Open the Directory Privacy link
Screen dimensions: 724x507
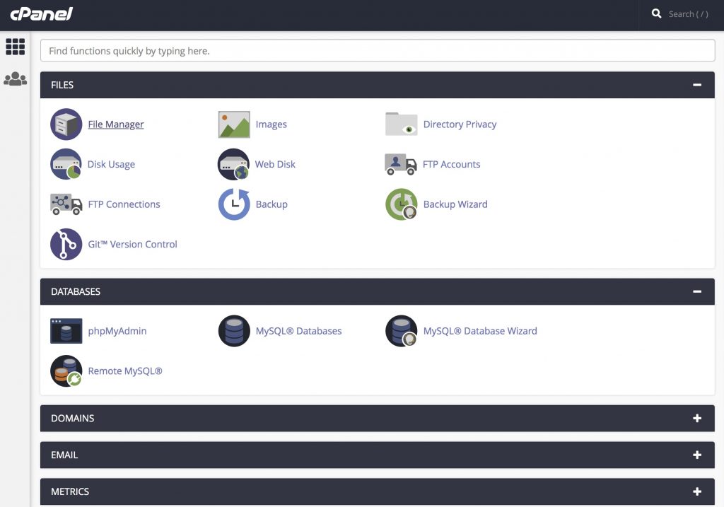pyautogui.click(x=460, y=124)
